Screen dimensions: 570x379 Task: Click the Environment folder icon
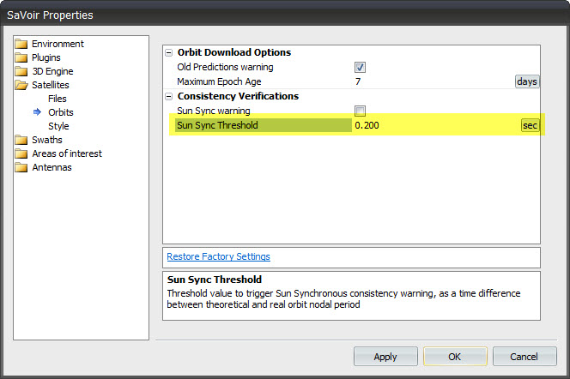coord(22,45)
